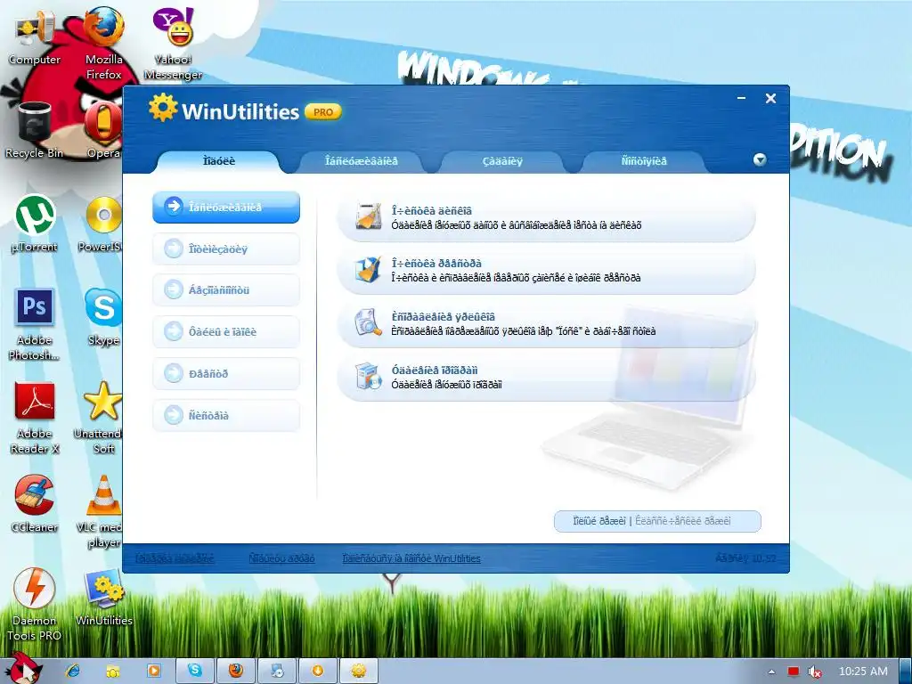This screenshot has width=912, height=684.
Task: Click the red flag tray icon
Action: (794, 672)
